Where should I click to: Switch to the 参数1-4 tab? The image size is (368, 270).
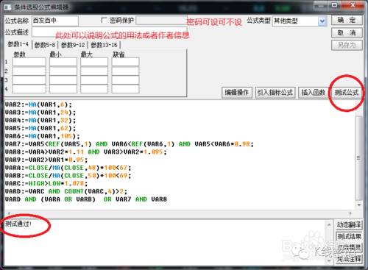click(18, 44)
